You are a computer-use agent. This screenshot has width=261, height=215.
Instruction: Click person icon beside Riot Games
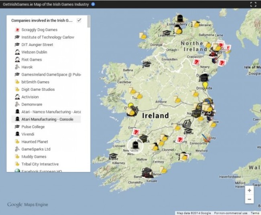pyautogui.click(x=17, y=59)
